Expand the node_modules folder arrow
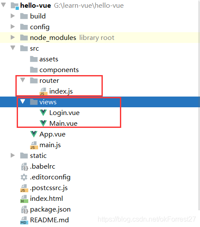 pyautogui.click(x=13, y=37)
